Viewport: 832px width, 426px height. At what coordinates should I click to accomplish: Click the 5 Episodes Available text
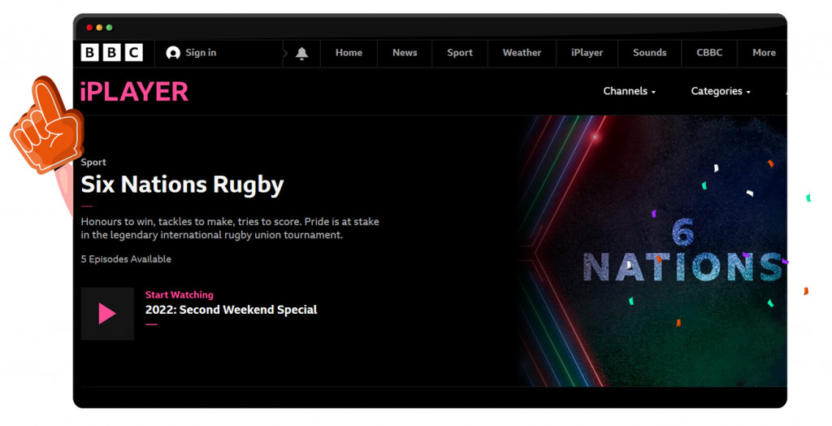pos(126,259)
